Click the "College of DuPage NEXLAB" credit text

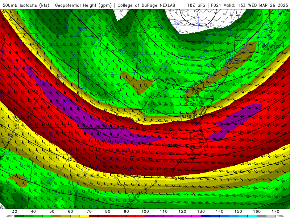pos(146,5)
